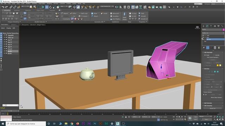
Task: Toggle the Percent Snap icon
Action: coord(90,7)
